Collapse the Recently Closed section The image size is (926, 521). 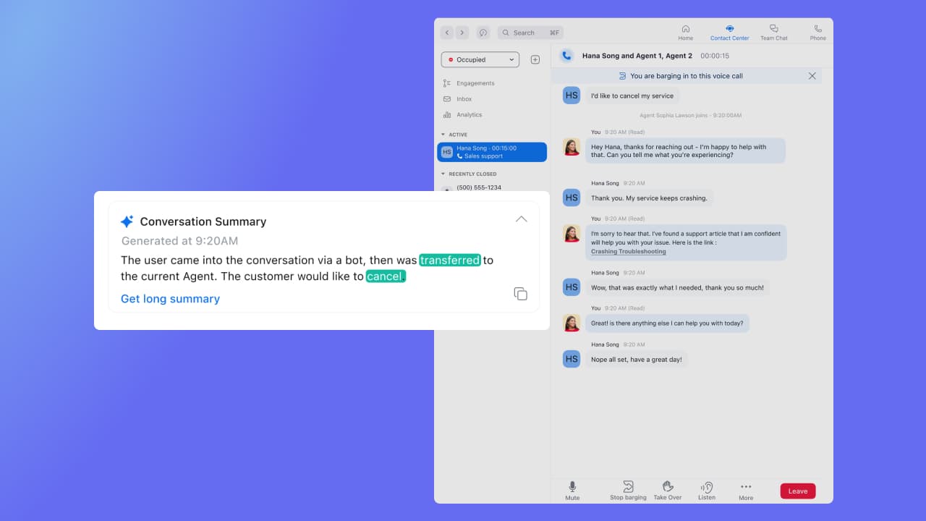point(443,174)
